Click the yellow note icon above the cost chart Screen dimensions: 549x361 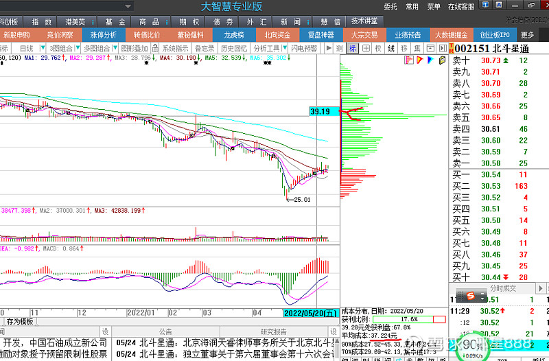[x=442, y=60]
